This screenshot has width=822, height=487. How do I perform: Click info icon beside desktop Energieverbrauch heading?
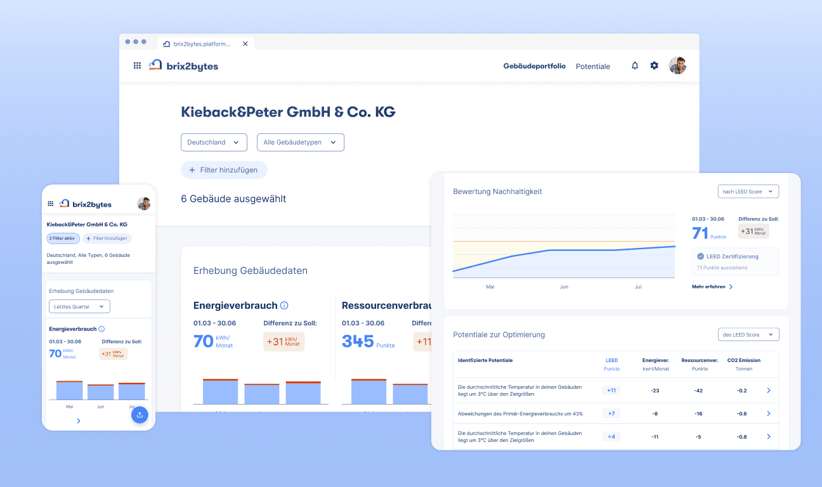[x=284, y=306]
